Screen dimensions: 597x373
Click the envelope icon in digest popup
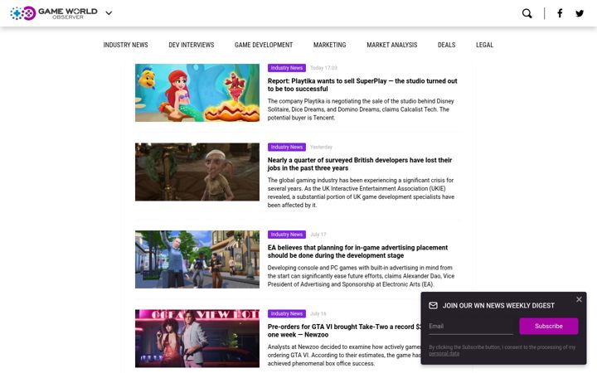pos(434,306)
